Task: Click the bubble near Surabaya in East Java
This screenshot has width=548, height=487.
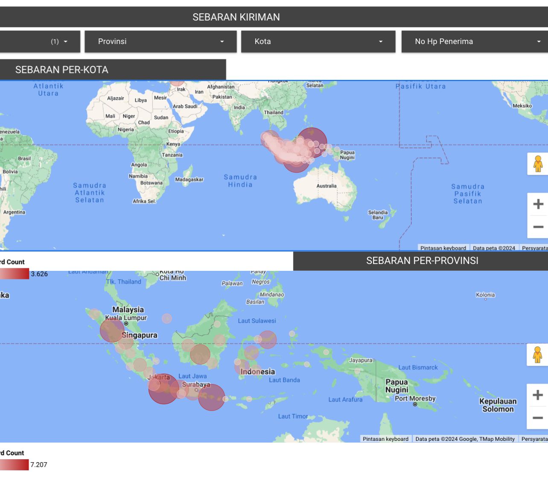Action: 211,397
